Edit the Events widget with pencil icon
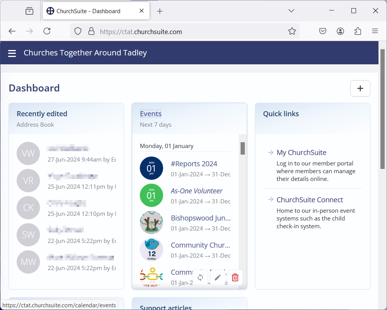The image size is (387, 310). [x=218, y=277]
